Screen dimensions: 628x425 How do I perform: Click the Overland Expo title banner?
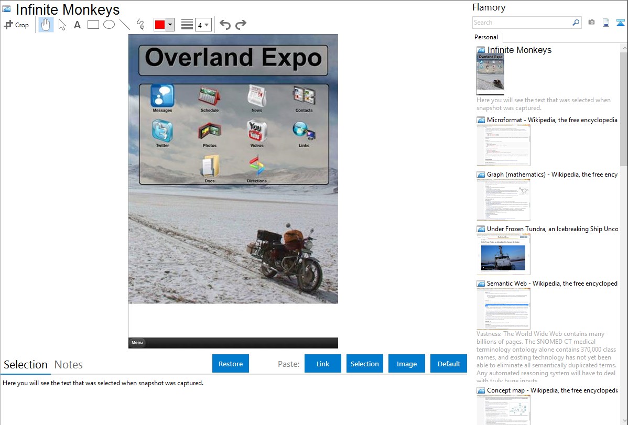(233, 60)
